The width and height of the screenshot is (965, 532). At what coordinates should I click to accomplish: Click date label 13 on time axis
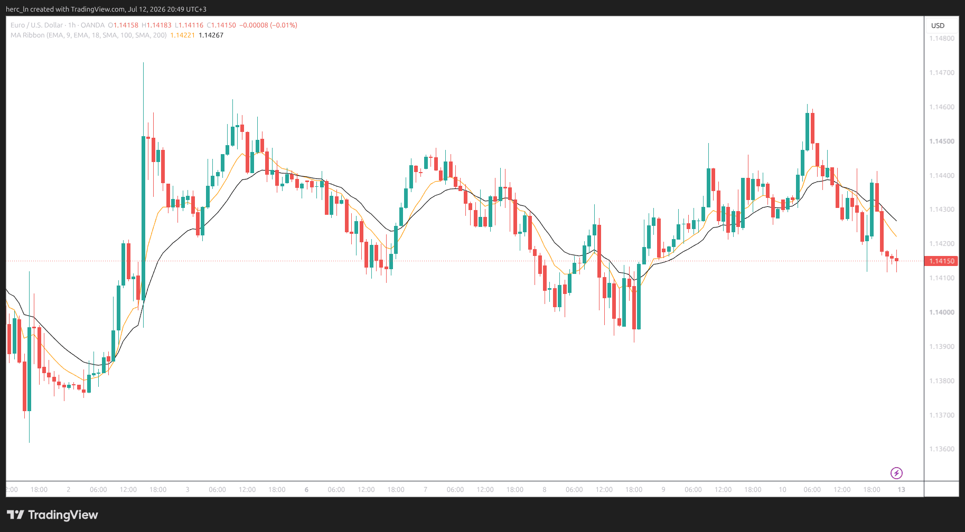pyautogui.click(x=901, y=490)
